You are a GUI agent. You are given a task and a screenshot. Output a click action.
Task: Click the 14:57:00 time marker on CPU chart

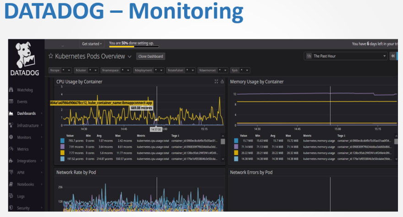156,130
